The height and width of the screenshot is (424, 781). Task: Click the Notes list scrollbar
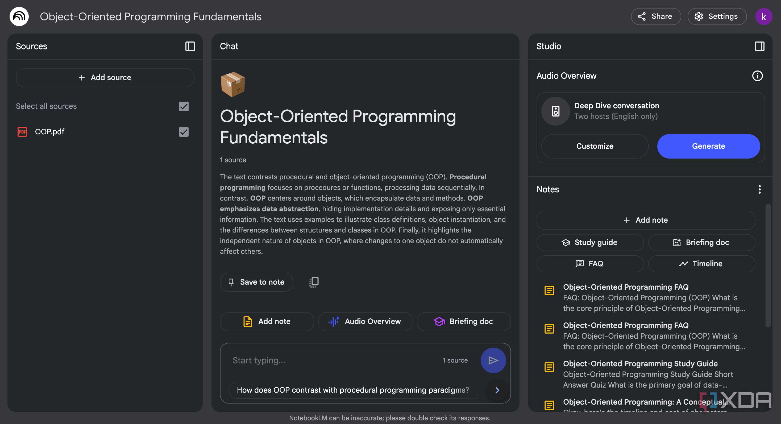768,265
